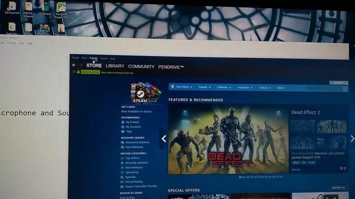
Task: Click the Upcoming icon
Action: pyautogui.click(x=122, y=172)
